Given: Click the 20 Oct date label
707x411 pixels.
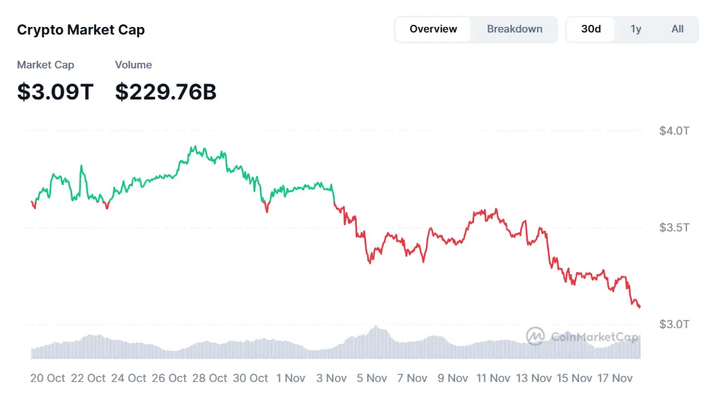Looking at the screenshot, I should point(48,378).
